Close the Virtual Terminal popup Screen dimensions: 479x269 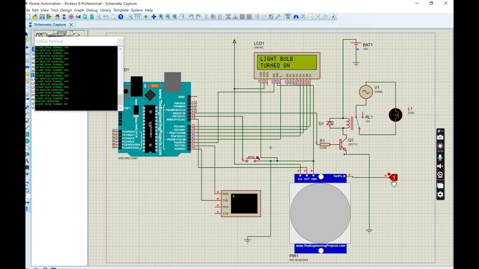tap(120, 41)
